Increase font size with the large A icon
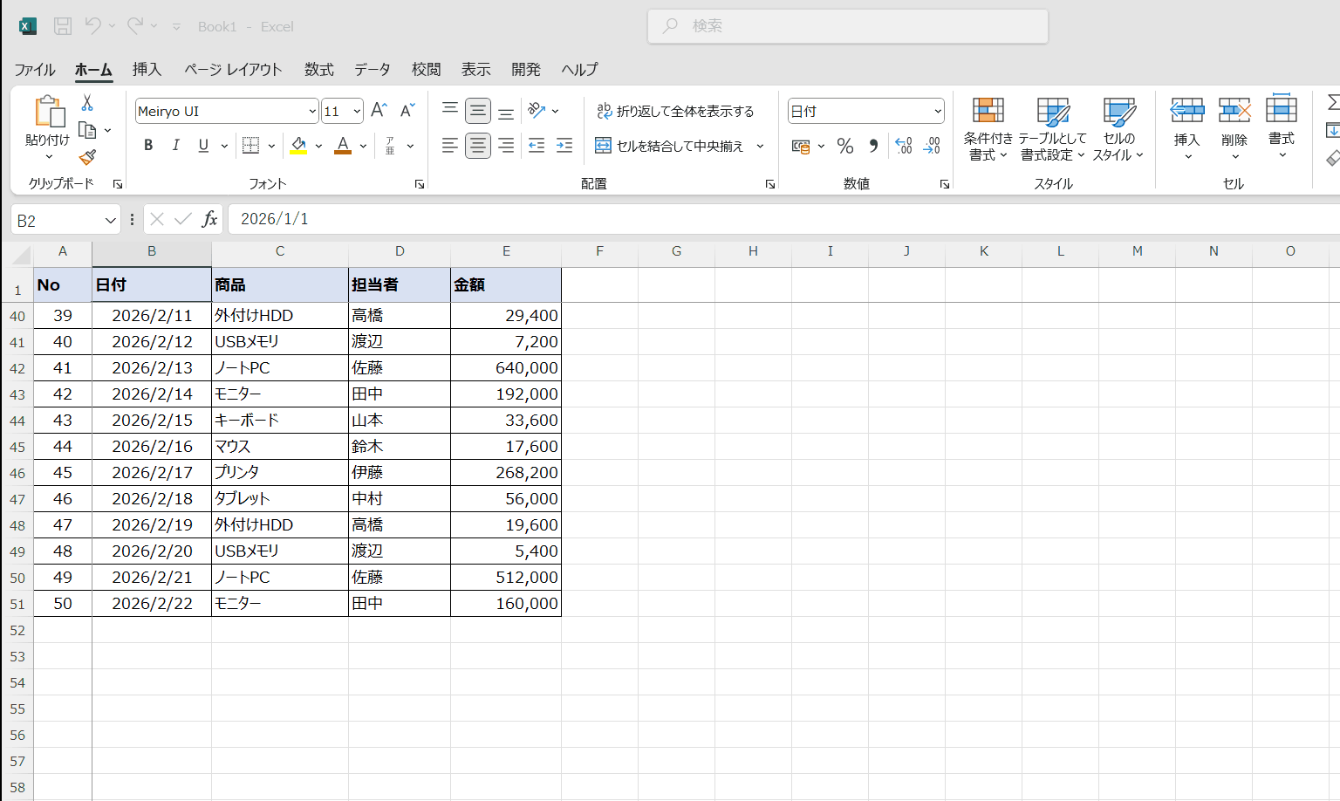The width and height of the screenshot is (1340, 801). (x=379, y=111)
